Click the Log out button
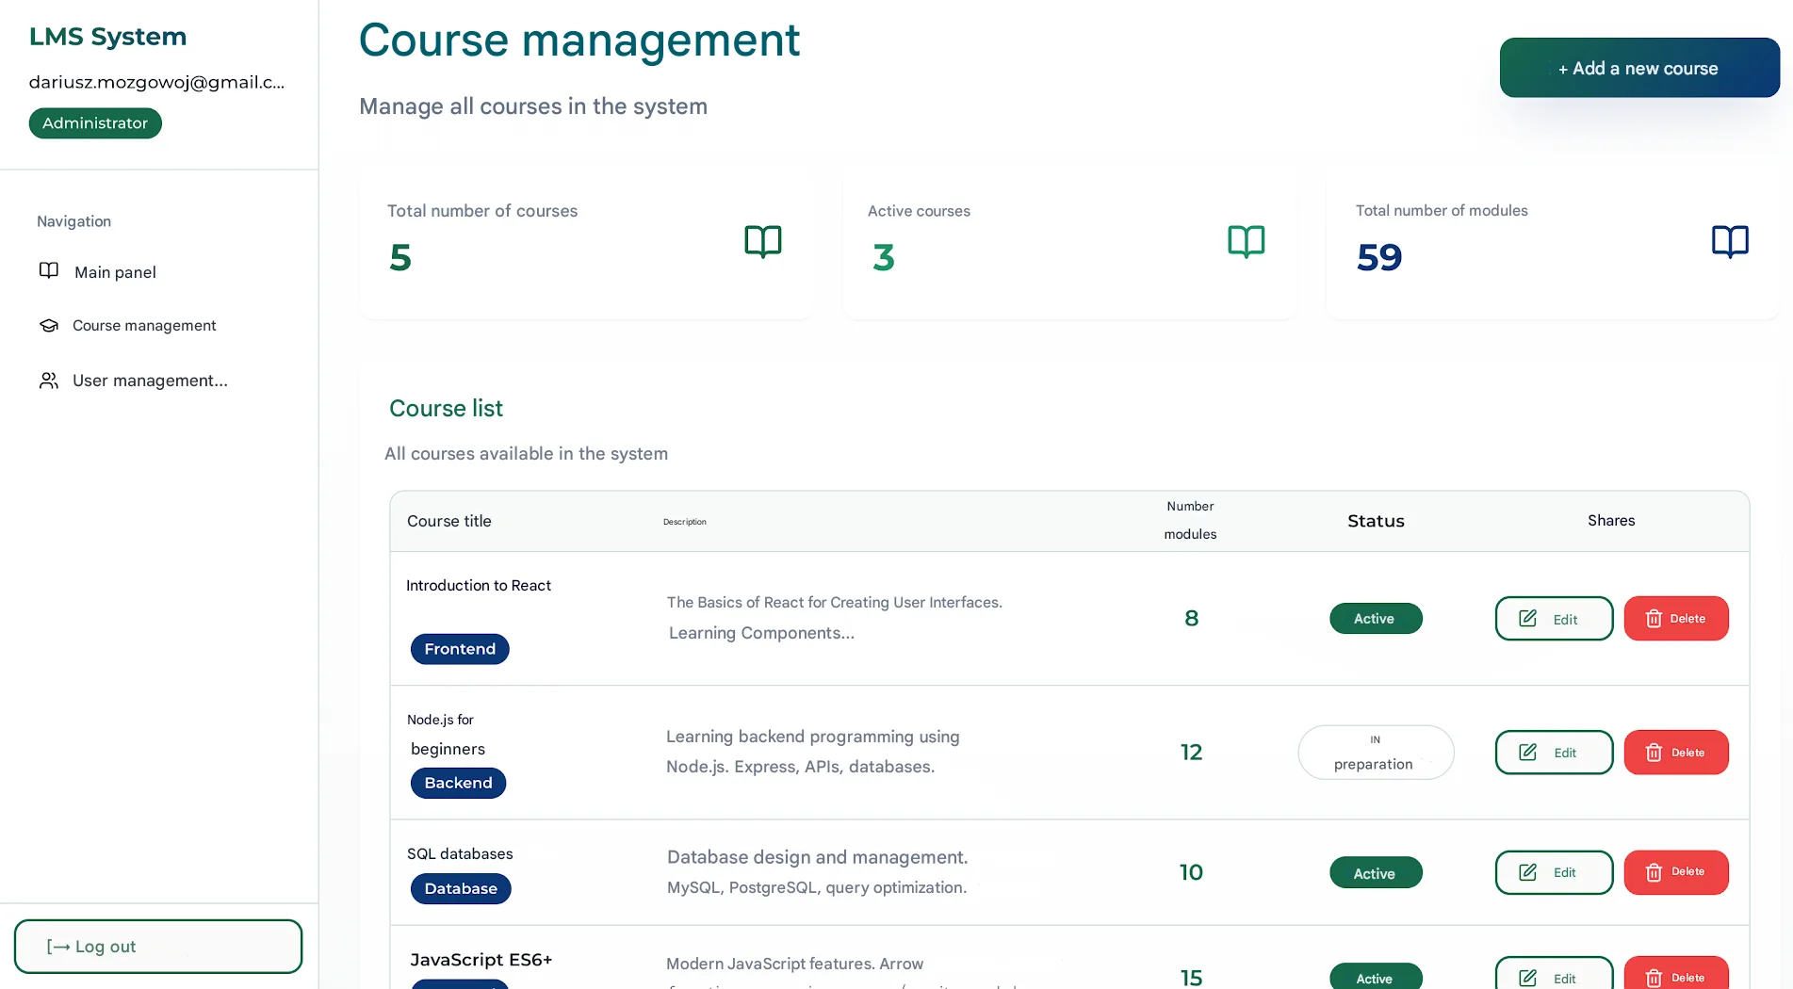Image resolution: width=1793 pixels, height=989 pixels. pos(158,946)
